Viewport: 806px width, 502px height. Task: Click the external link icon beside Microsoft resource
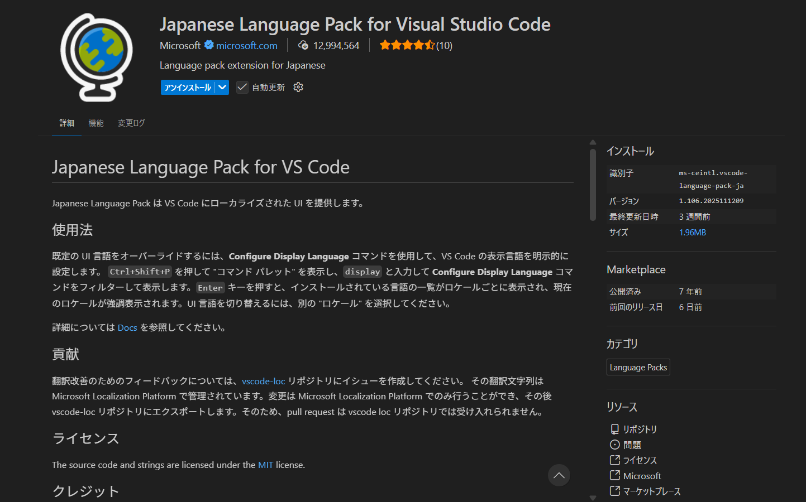click(614, 475)
